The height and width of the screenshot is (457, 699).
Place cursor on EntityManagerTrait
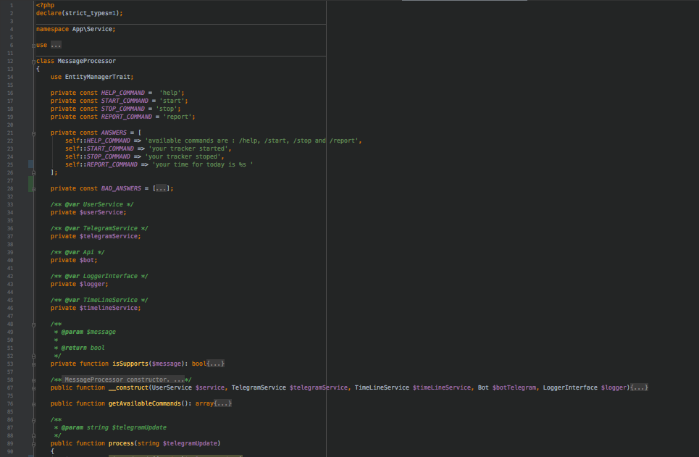[99, 77]
